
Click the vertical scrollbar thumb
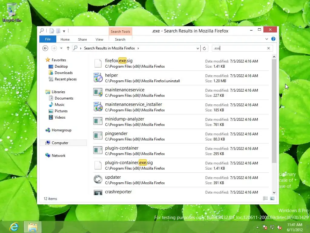(x=274, y=111)
